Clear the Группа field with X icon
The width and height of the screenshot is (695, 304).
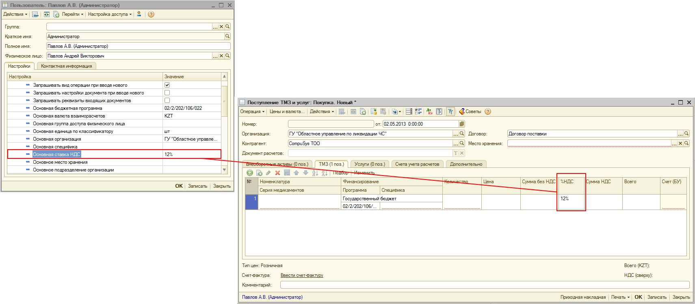point(221,27)
